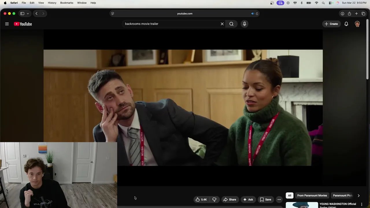Click the youtube.com address field
This screenshot has width=370, height=208.
[185, 14]
